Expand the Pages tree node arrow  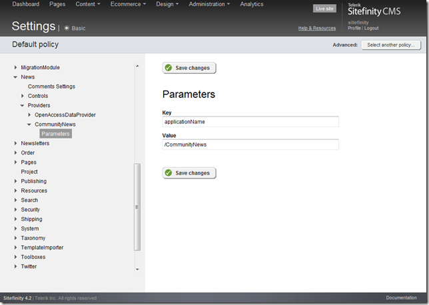[x=15, y=162]
